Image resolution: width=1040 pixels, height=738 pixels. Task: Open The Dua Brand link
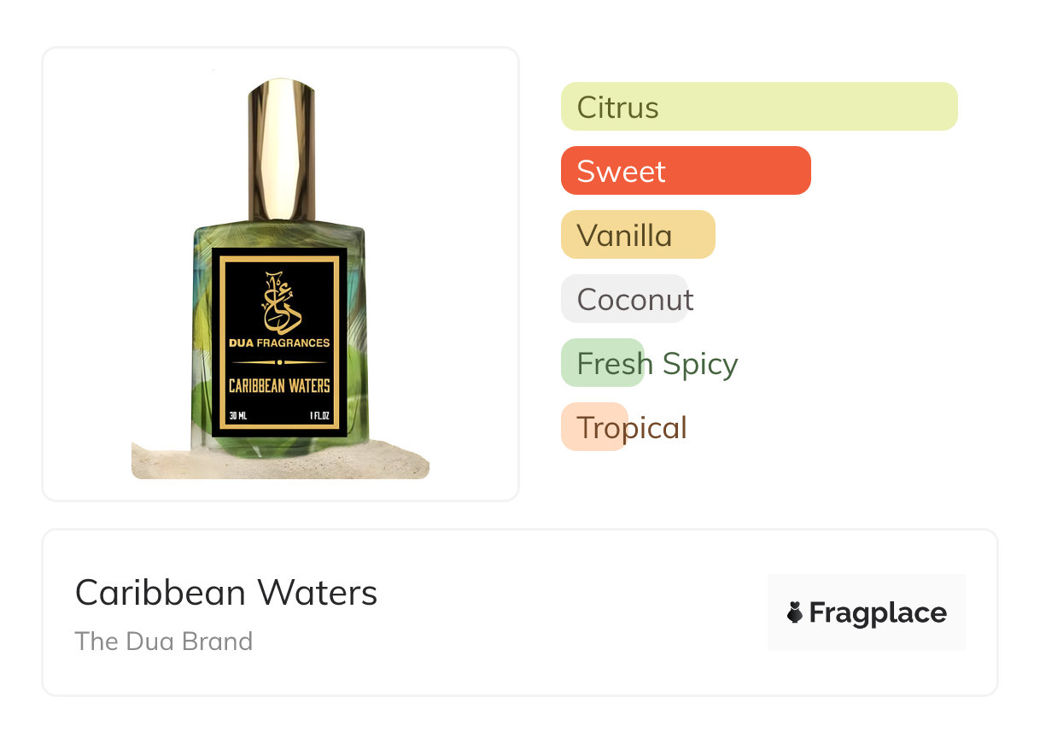point(164,641)
